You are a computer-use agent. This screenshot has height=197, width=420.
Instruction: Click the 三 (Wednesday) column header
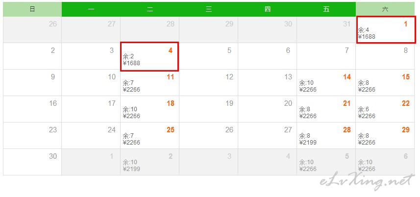209,9
